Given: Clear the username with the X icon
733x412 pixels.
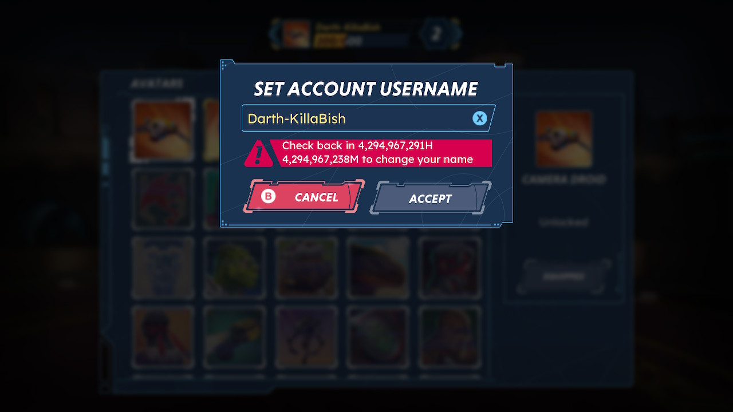Looking at the screenshot, I should (x=479, y=118).
